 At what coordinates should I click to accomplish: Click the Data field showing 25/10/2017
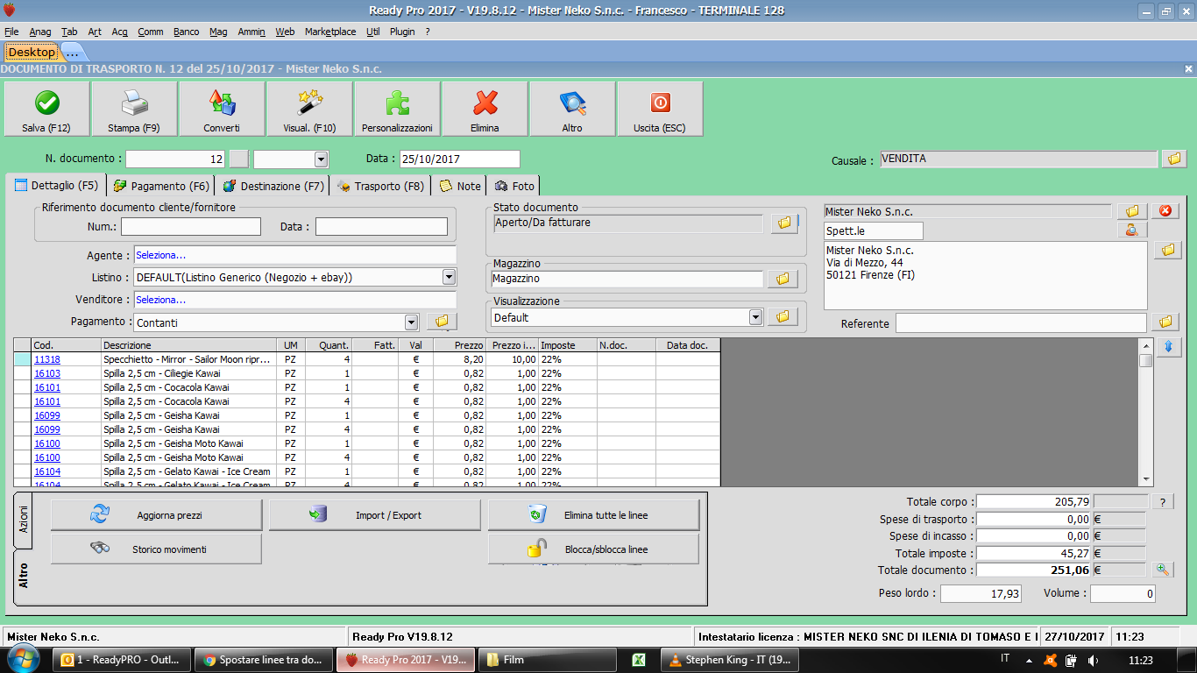459,159
